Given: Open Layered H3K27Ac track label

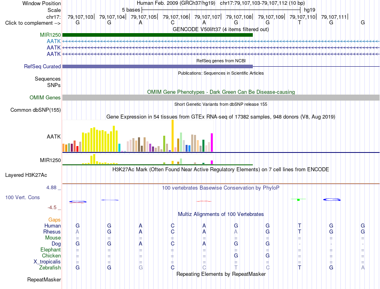Looking at the screenshot, I should click(26, 175).
